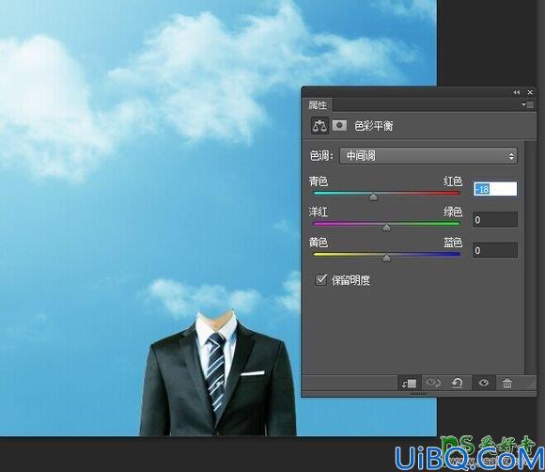
Task: Click the 黄色–蓝色 slider handle
Action: (386, 258)
